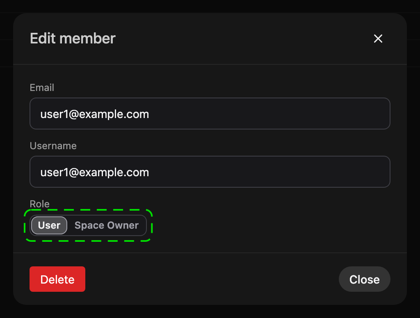Click the Username input field
Viewport: 420px width, 318px height.
pyautogui.click(x=210, y=172)
